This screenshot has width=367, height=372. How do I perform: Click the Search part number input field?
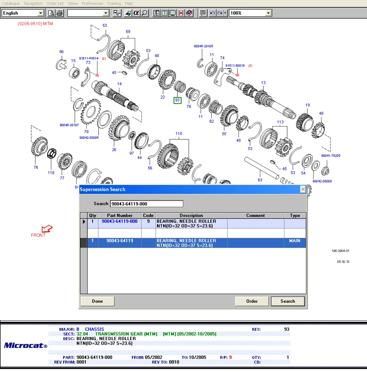coord(147,204)
